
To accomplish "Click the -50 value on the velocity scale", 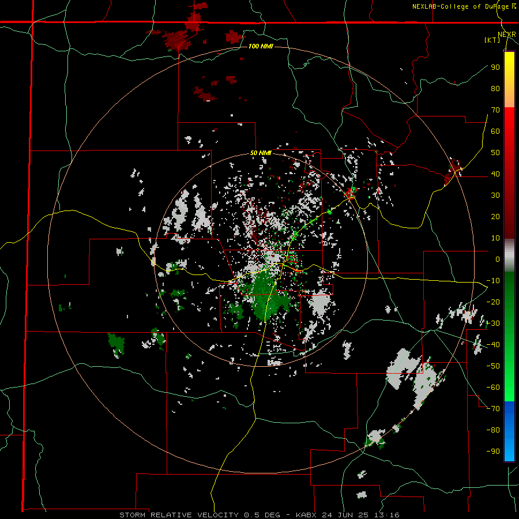I will 493,366.
